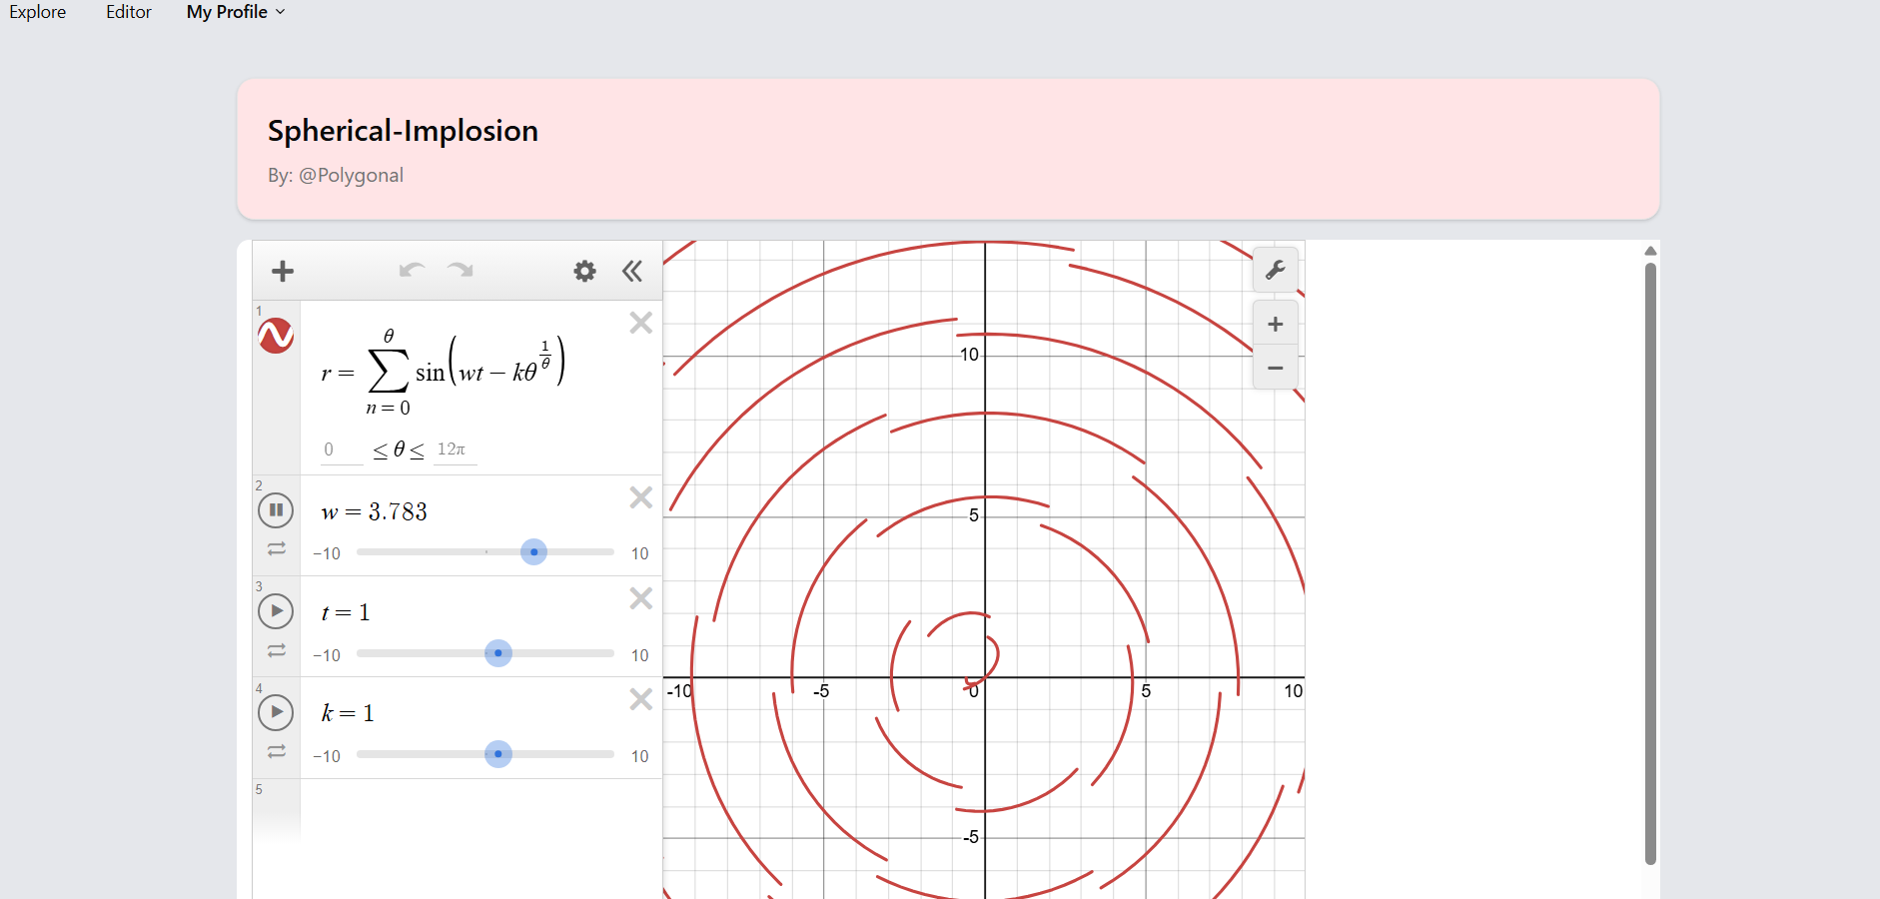Pause the w slider animation
The image size is (1880, 899).
pyautogui.click(x=276, y=510)
